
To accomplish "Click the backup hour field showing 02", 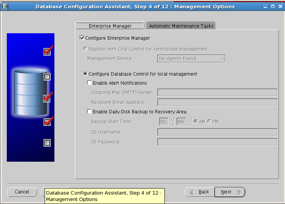I will [163, 122].
